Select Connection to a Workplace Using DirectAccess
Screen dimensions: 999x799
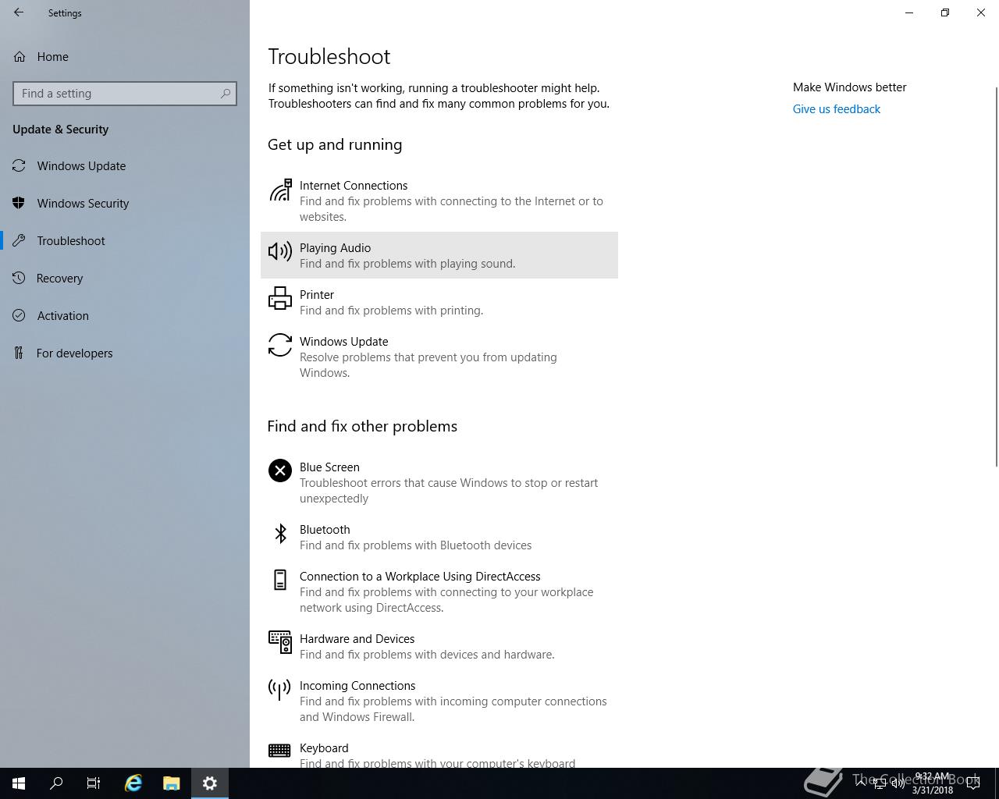pyautogui.click(x=439, y=591)
